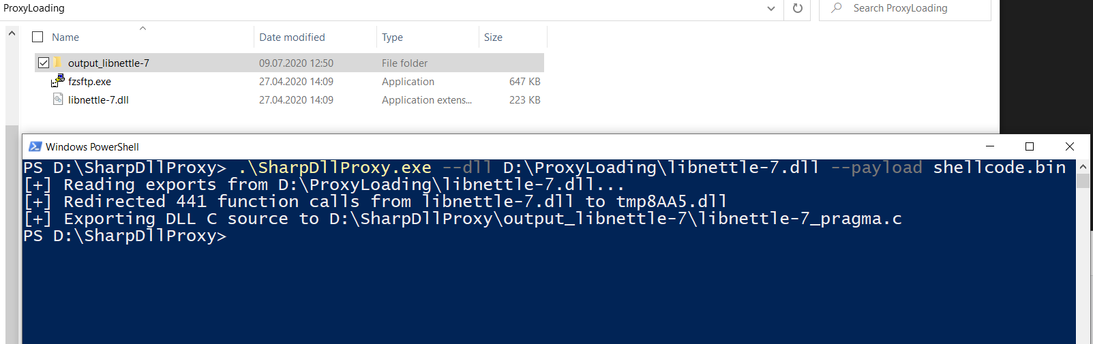Close the PowerShell window
Screen dimensions: 1093x344
[1070, 146]
